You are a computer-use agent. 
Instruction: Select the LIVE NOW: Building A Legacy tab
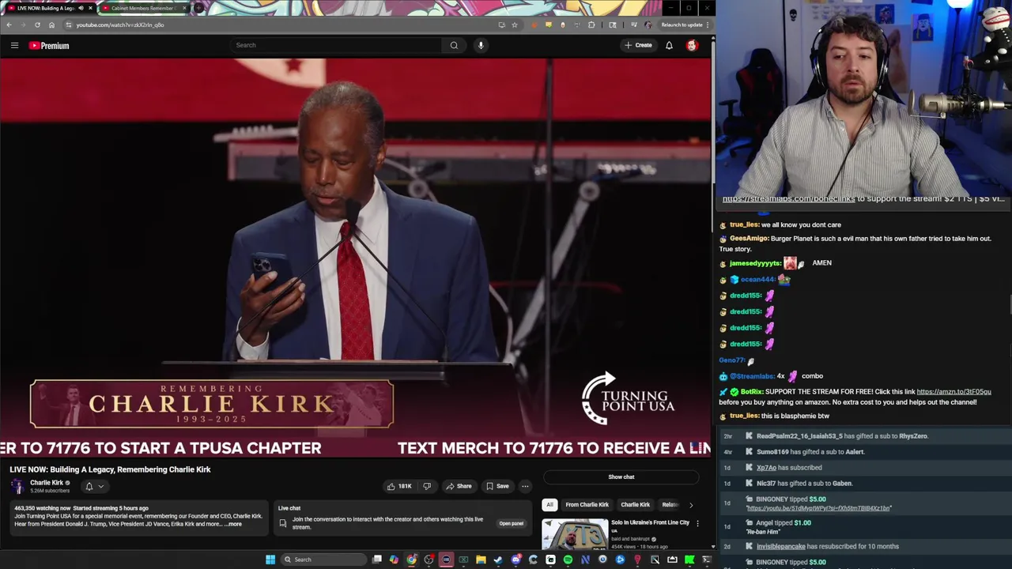pyautogui.click(x=46, y=8)
